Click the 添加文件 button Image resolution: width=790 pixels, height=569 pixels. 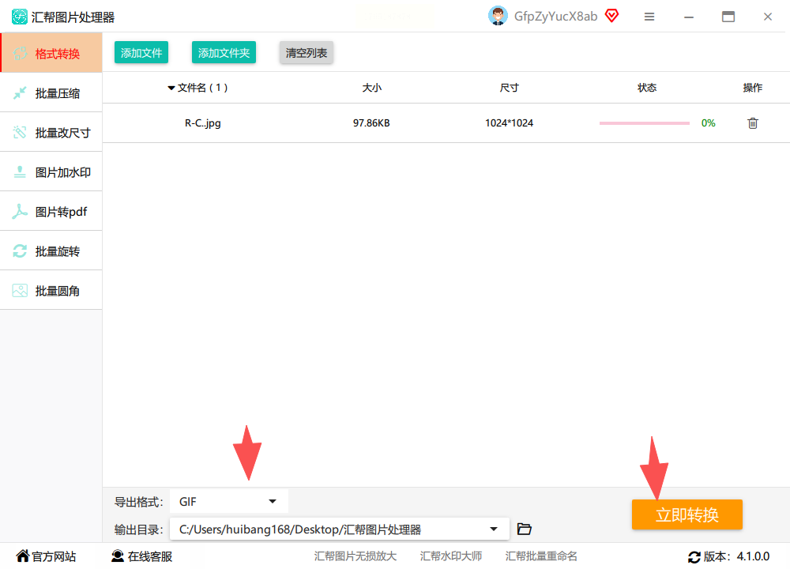(141, 52)
